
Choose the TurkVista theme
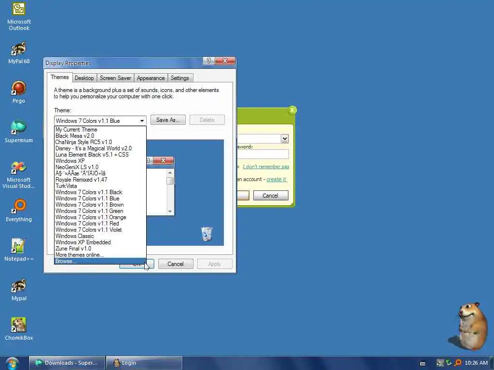tap(100, 186)
